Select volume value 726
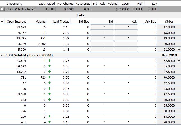The width and height of the screenshot is (181, 127). pyautogui.click(x=43, y=77)
